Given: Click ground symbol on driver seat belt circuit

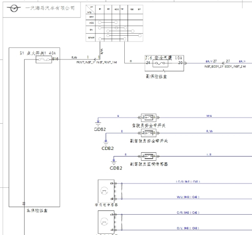Looking at the screenshot, I should point(98,124).
